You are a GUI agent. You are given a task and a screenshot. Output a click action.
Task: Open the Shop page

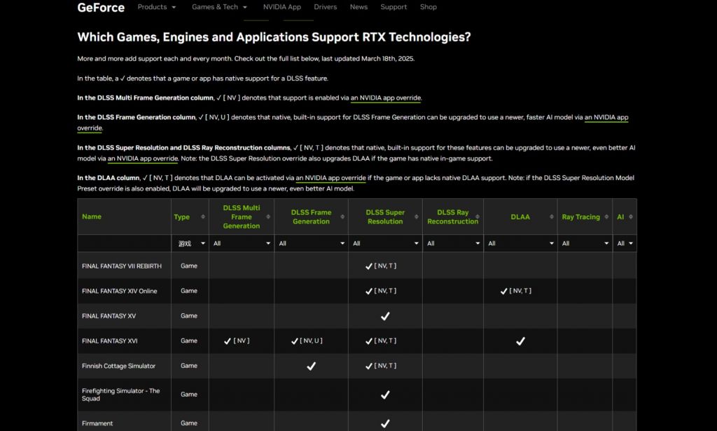pos(428,7)
